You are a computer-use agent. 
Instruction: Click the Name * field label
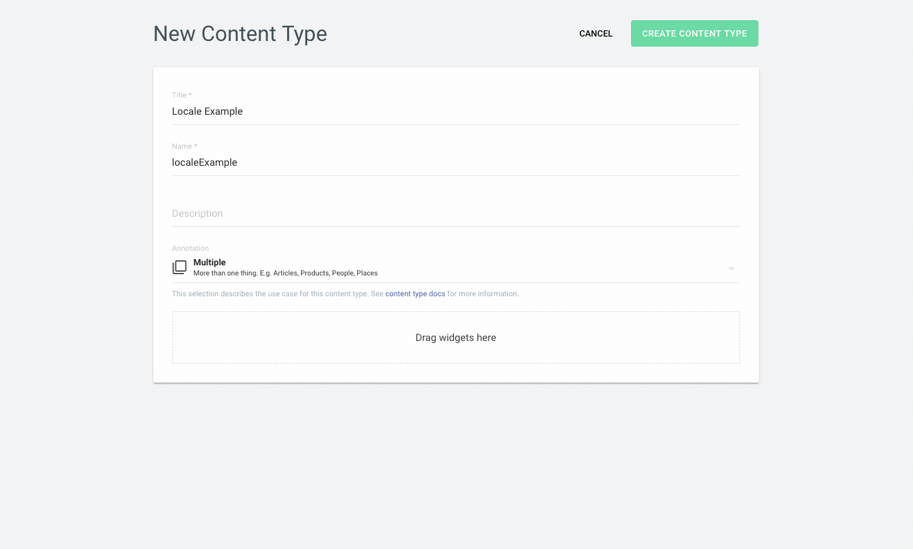point(184,146)
